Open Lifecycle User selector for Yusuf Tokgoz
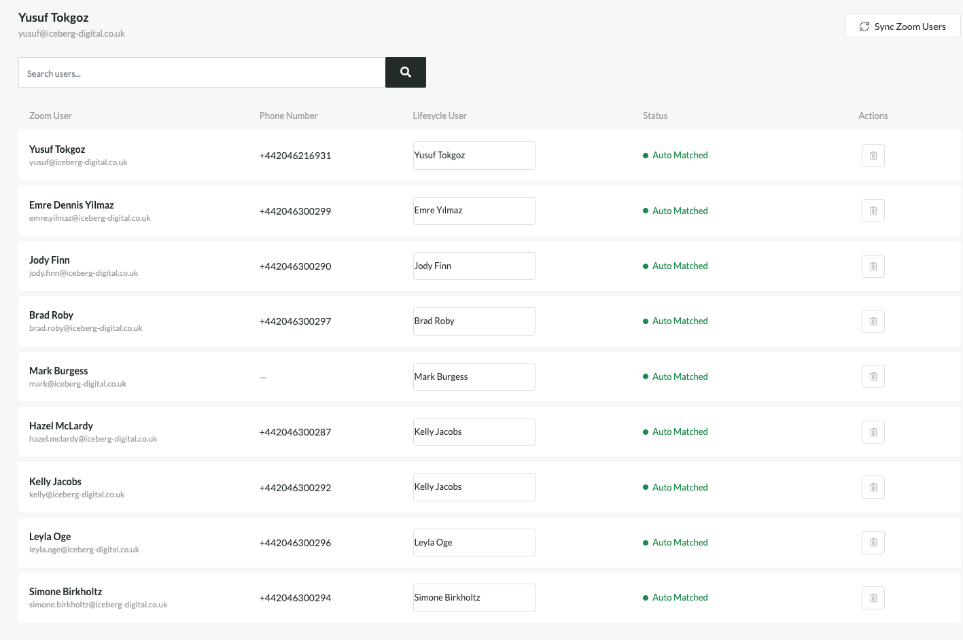963x640 pixels. pos(474,156)
